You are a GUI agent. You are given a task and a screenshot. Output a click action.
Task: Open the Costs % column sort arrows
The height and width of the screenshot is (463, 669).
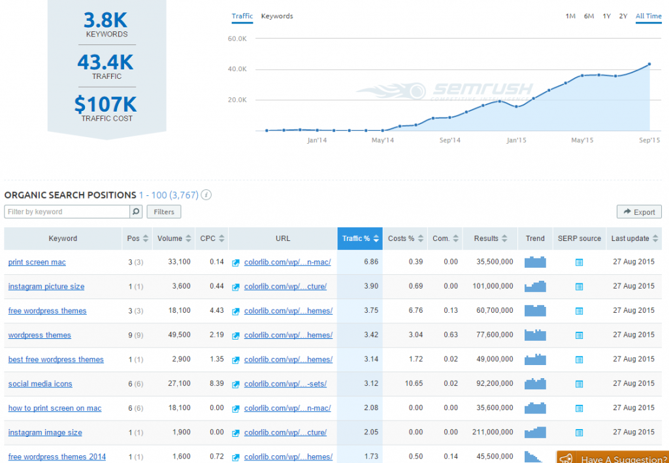pos(421,238)
